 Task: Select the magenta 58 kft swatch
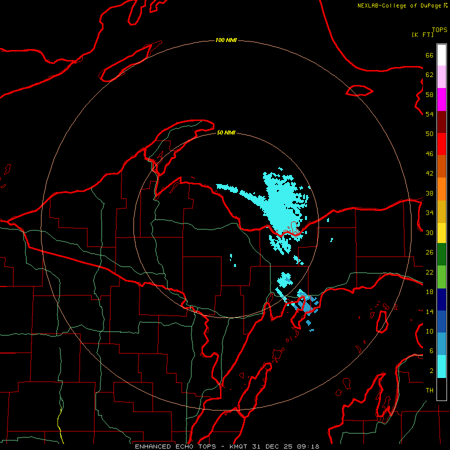(441, 99)
